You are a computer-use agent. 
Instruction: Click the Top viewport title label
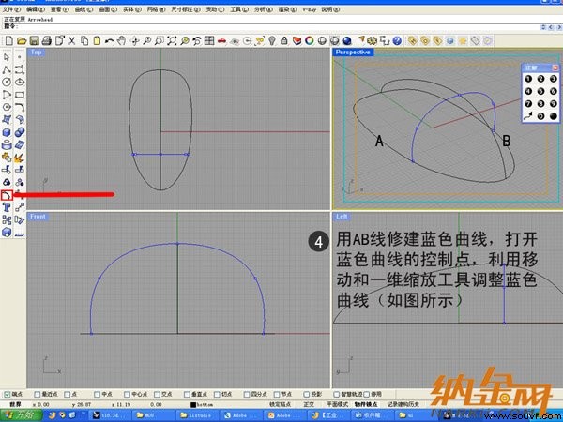pyautogui.click(x=36, y=53)
